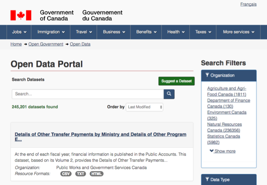The image size is (267, 185).
Task: Click into the Search datasets field
Action: (88, 94)
